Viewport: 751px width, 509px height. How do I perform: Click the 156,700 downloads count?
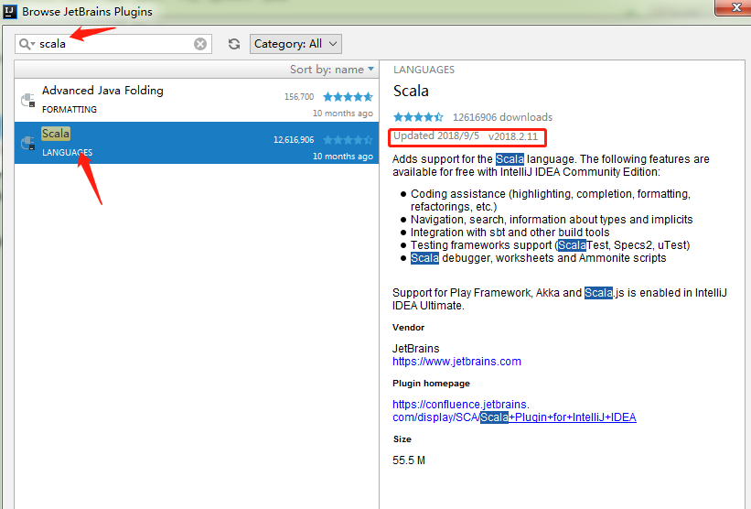click(x=299, y=97)
